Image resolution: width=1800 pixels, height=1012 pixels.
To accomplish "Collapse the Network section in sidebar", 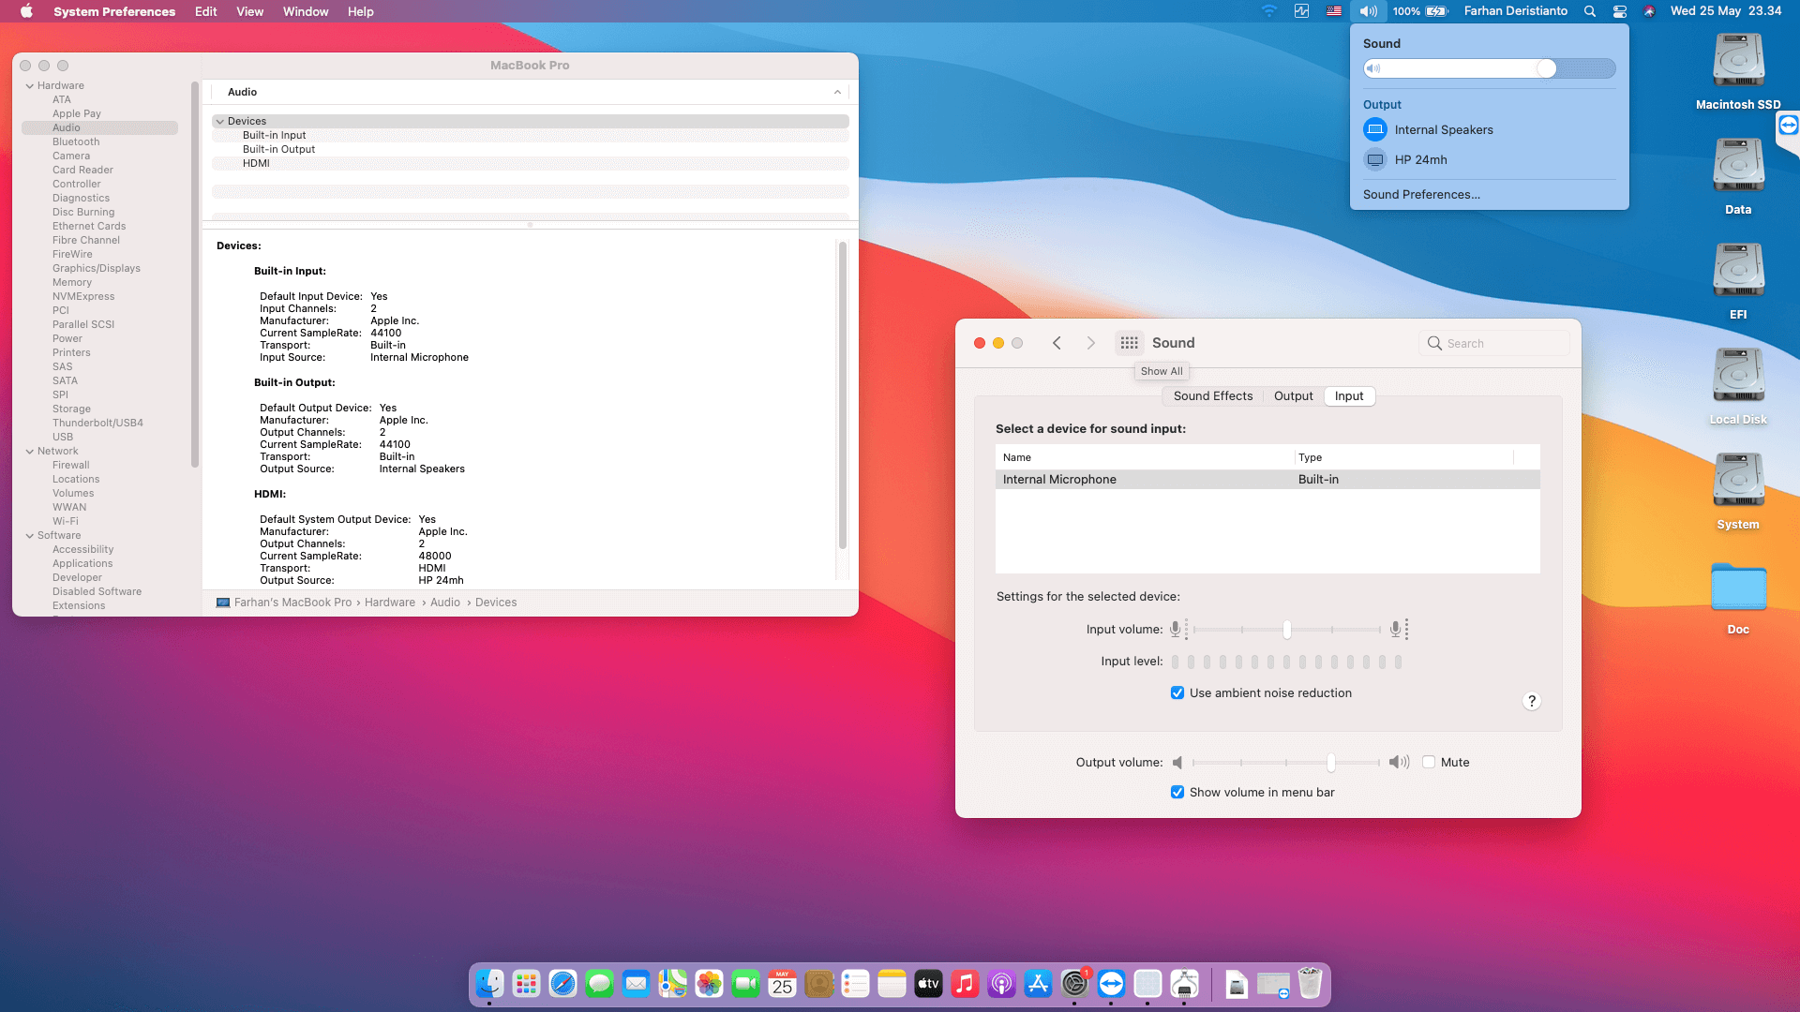I will click(30, 452).
